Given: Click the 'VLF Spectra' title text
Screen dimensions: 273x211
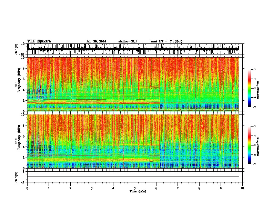Looking at the screenshot, I should (39, 41).
